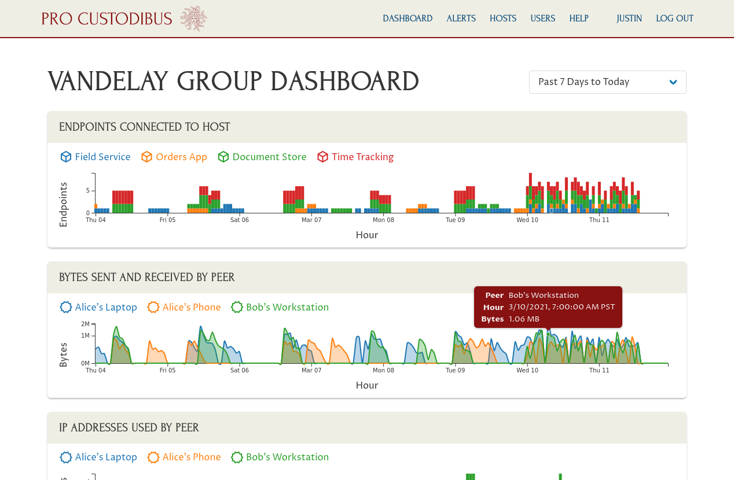The height and width of the screenshot is (480, 734).
Task: Click the Log Out link
Action: tap(675, 19)
